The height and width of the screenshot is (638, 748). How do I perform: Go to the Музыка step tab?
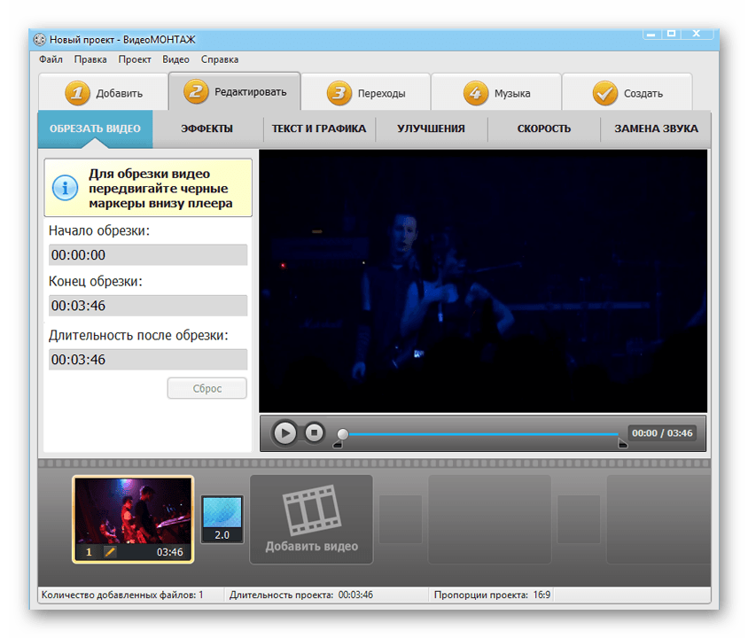497,93
